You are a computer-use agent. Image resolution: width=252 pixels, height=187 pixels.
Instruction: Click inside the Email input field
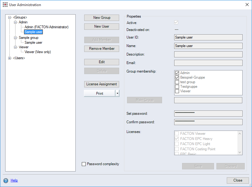click(208, 63)
